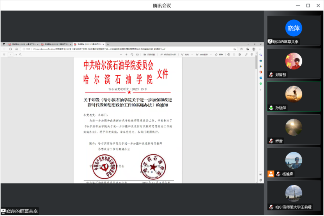This screenshot has width=324, height=216.
Task: Click the screen share icon beside 晓萍的屏幕共享
Action: [270, 42]
